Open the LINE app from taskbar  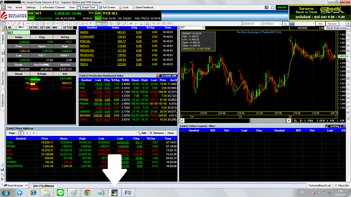click(x=60, y=192)
